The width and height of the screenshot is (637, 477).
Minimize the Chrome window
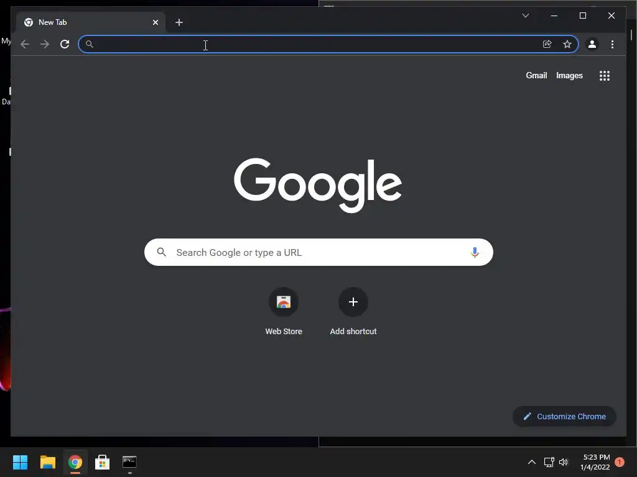554,16
